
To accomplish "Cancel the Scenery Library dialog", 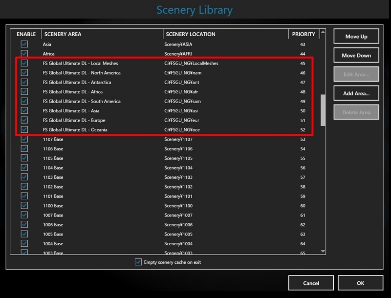I will pos(311,283).
